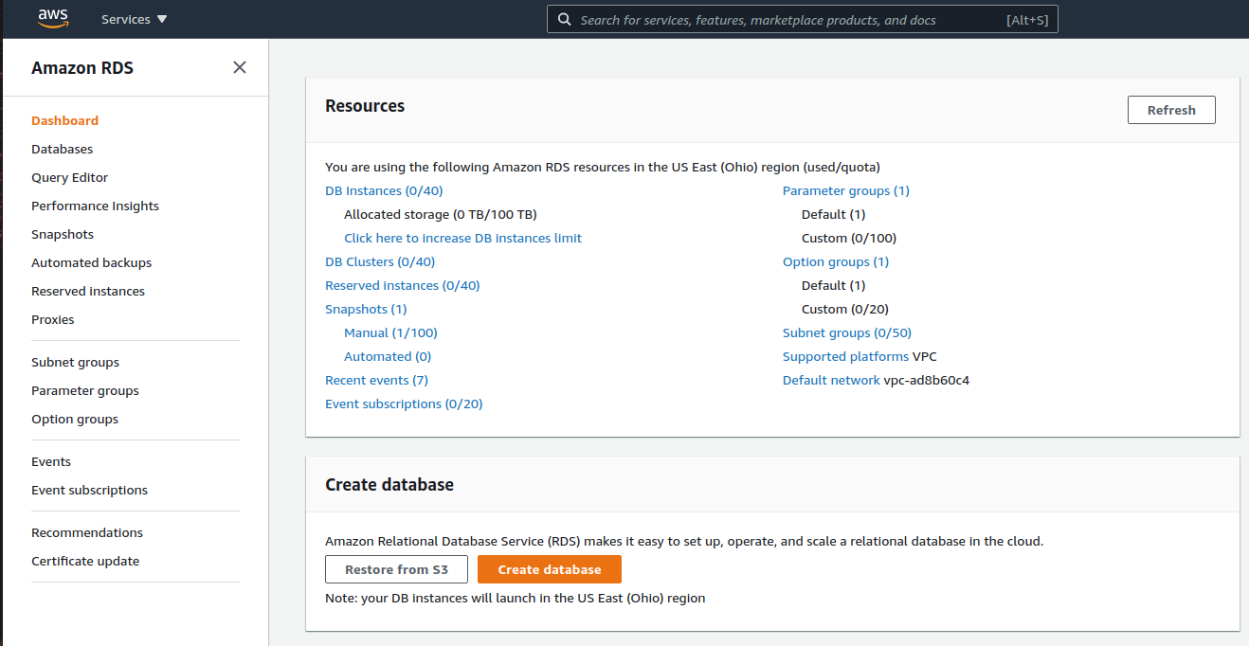Click the Create database button

click(x=550, y=569)
